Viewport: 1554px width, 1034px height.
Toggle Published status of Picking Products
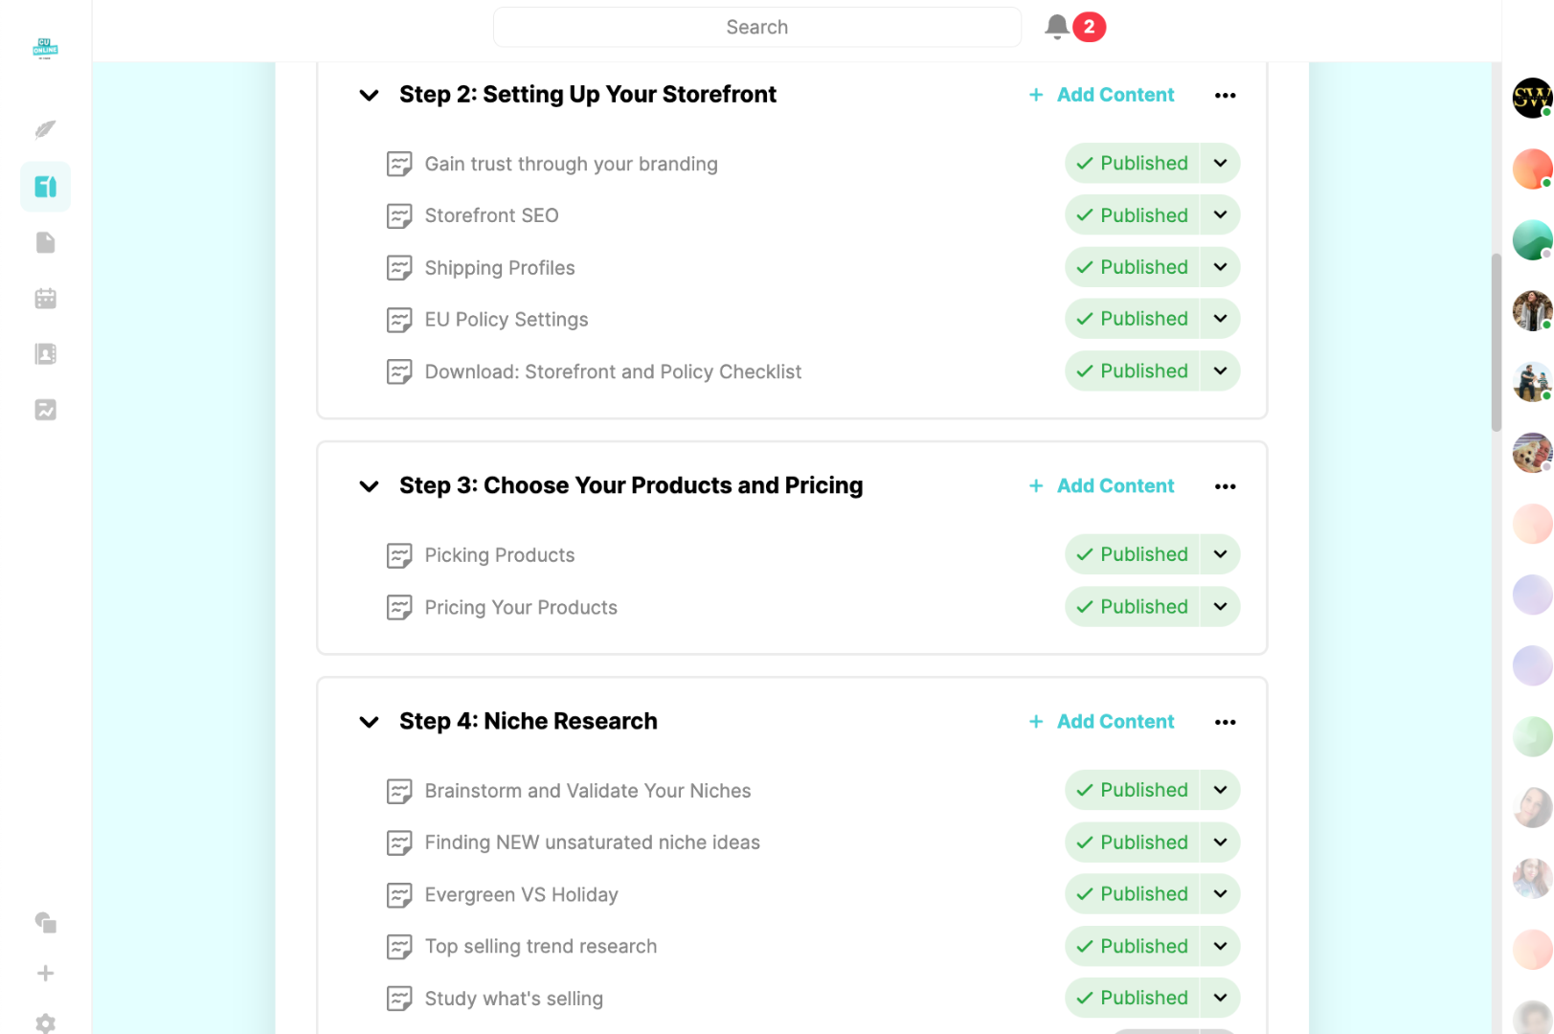pyautogui.click(x=1132, y=554)
